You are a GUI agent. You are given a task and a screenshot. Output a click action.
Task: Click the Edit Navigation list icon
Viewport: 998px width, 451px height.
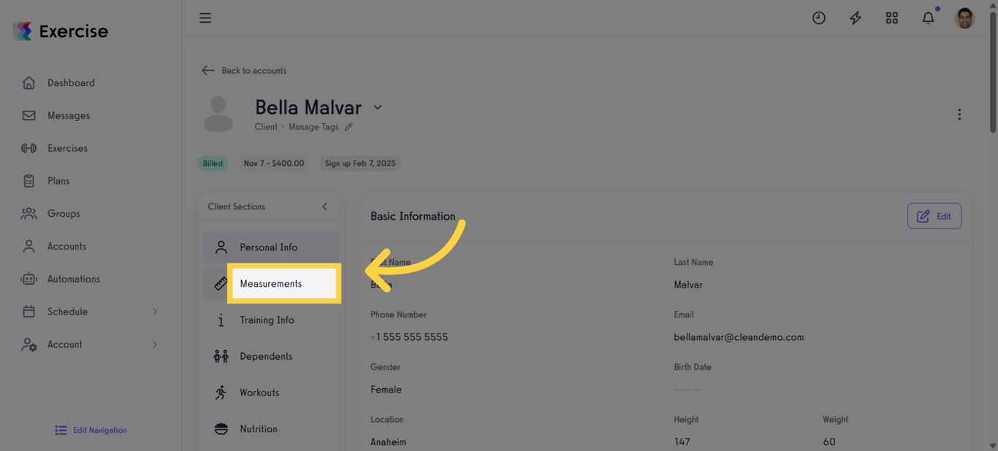tap(61, 431)
